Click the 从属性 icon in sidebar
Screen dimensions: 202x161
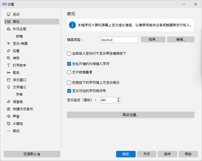(x=9, y=124)
